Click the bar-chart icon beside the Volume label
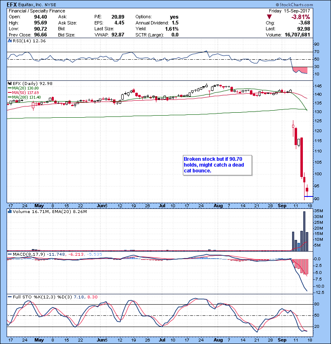Viewport: 331px width, 344px height. click(x=10, y=211)
